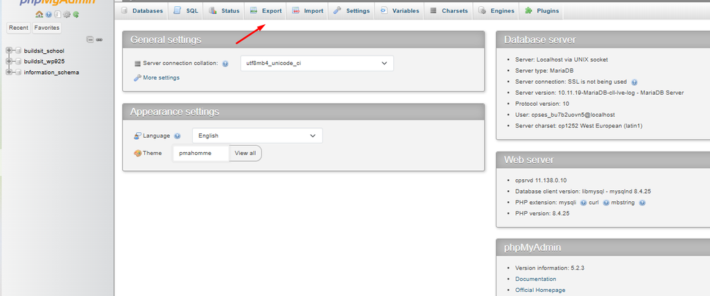
Task: Select information_schema database name
Action: pyautogui.click(x=51, y=73)
